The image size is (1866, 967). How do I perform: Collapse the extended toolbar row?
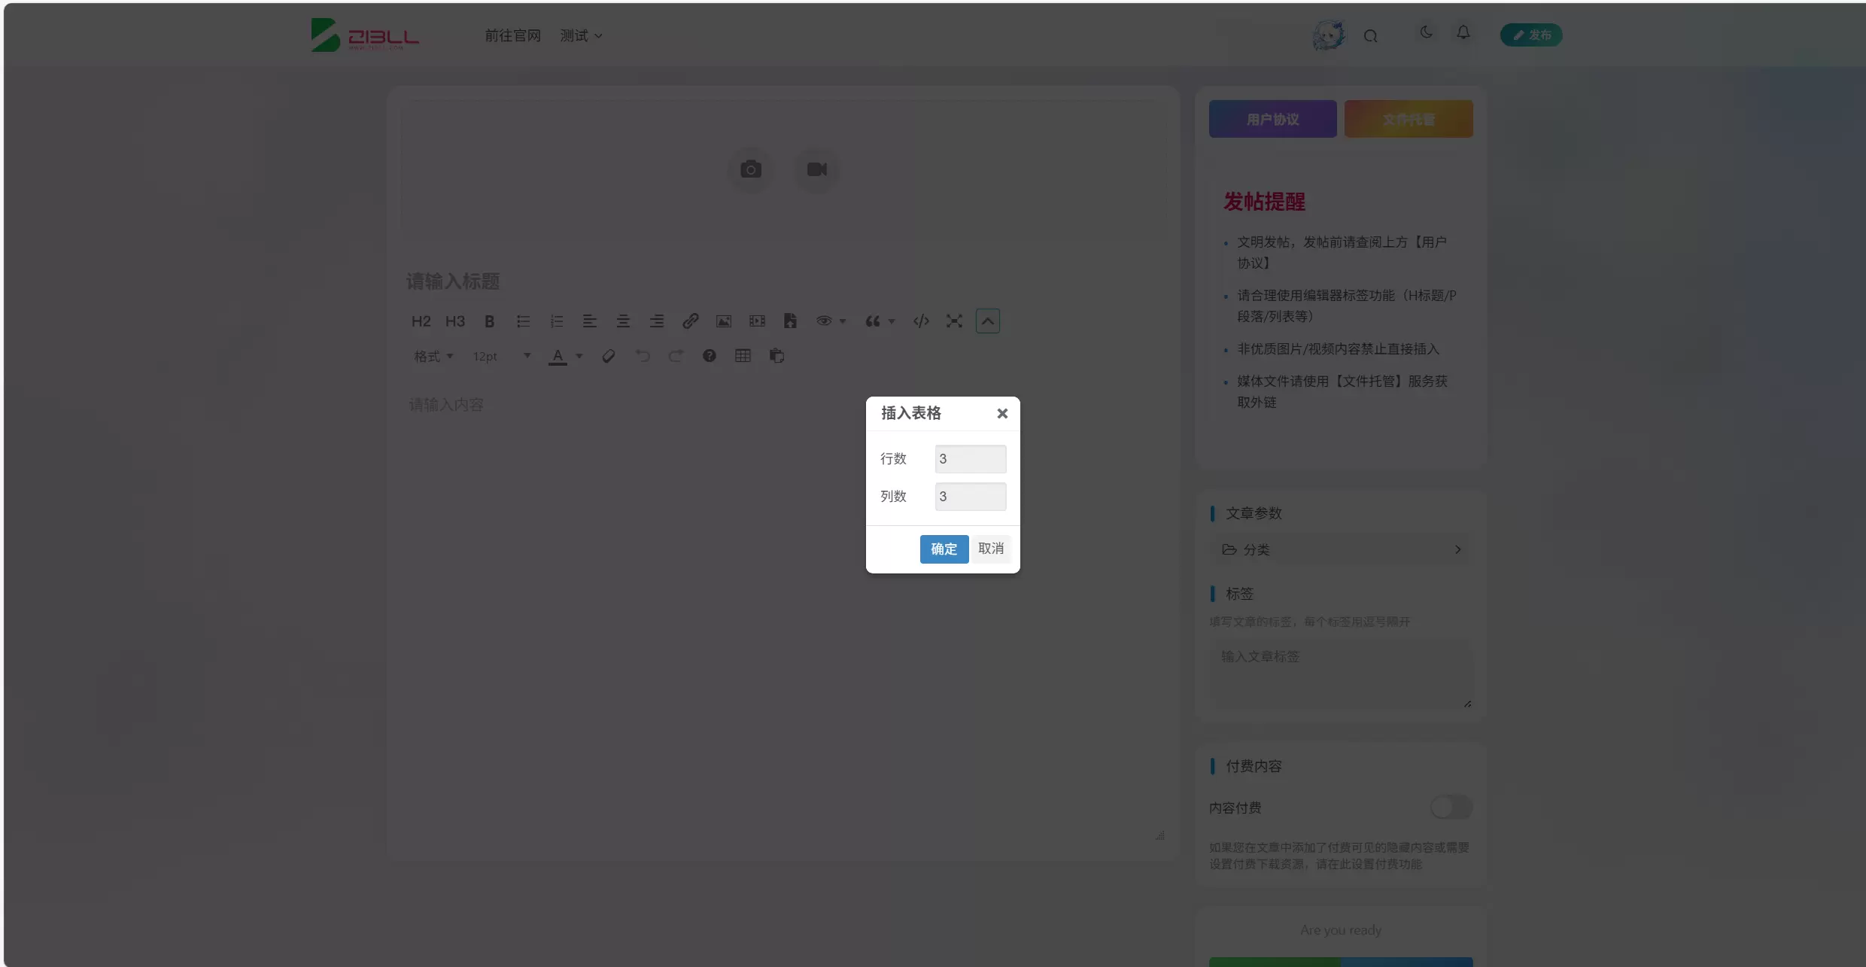[988, 321]
